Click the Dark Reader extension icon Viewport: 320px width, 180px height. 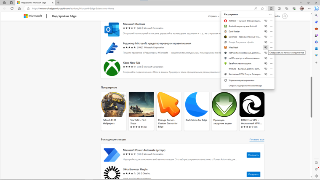(x=226, y=32)
